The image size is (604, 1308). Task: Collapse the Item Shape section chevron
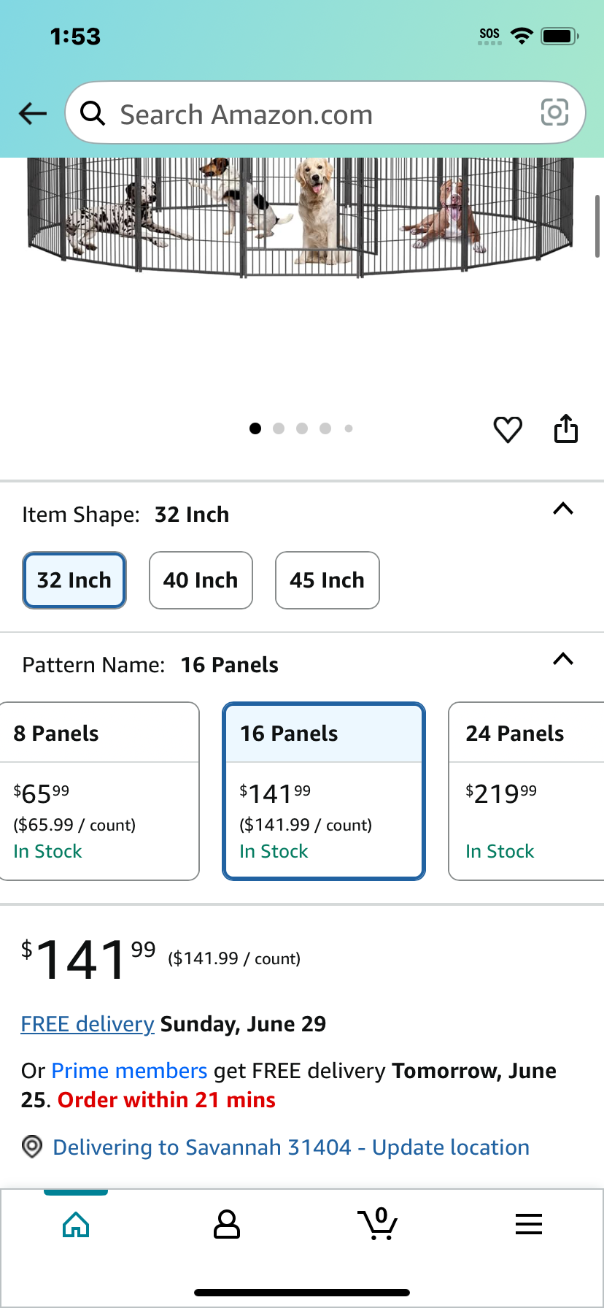563,509
